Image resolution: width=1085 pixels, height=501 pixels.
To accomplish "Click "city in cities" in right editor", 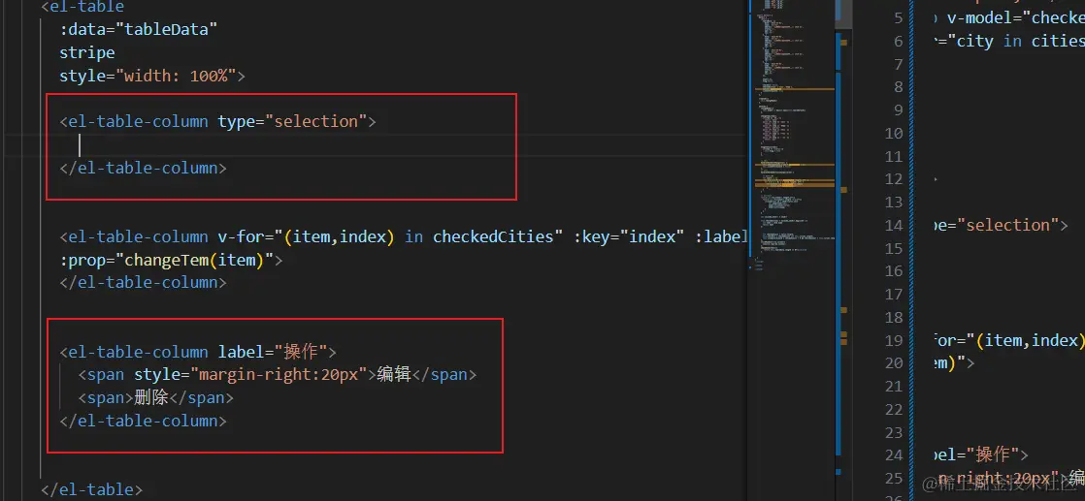I will pos(1021,41).
